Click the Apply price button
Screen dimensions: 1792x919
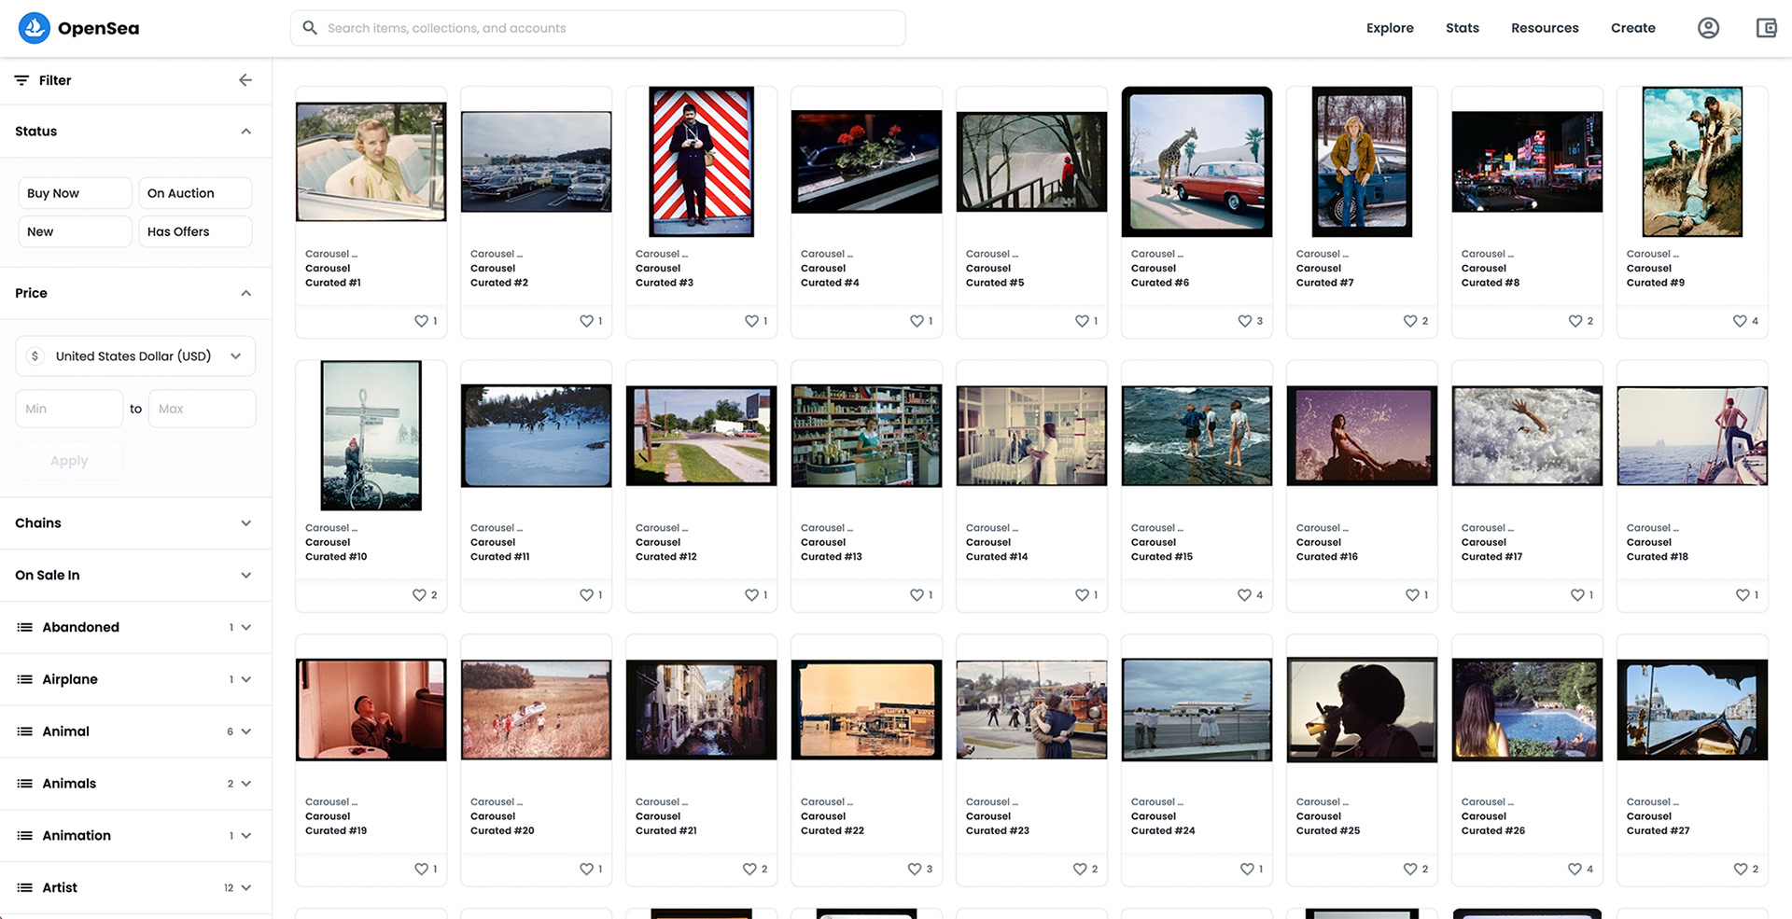[x=69, y=461]
